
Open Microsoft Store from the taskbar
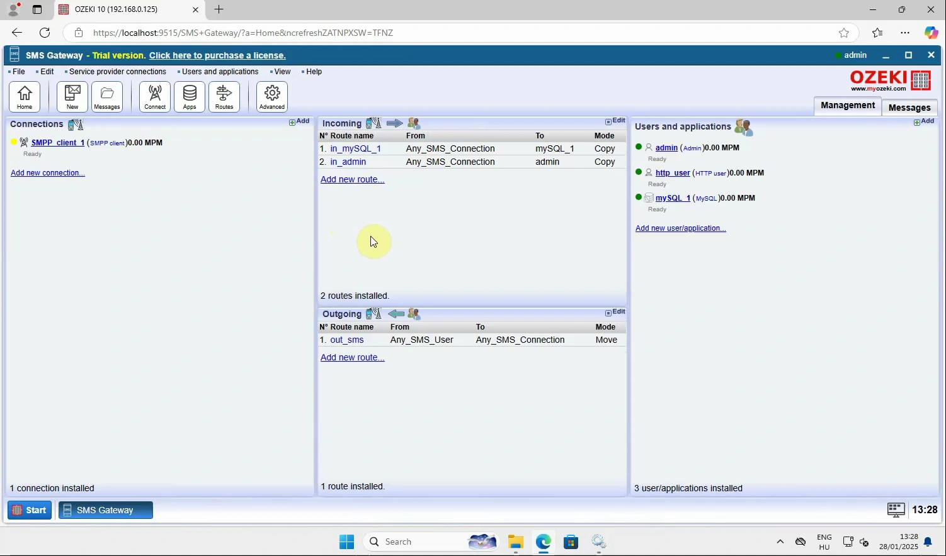click(571, 542)
